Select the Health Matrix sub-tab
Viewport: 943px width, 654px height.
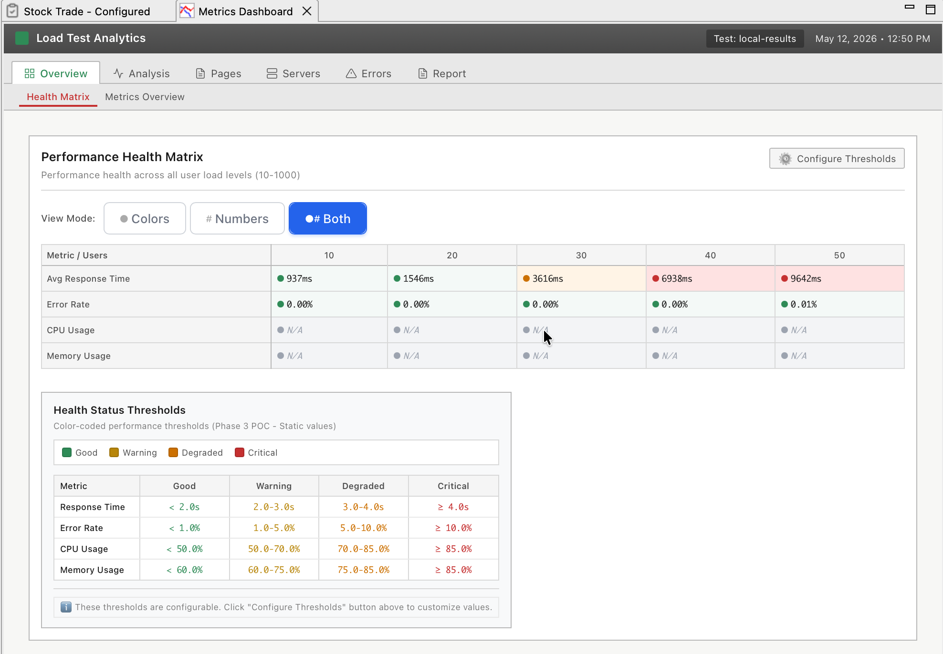click(58, 97)
